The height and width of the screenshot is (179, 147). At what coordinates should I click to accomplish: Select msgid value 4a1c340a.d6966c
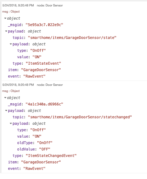[x=44, y=104]
